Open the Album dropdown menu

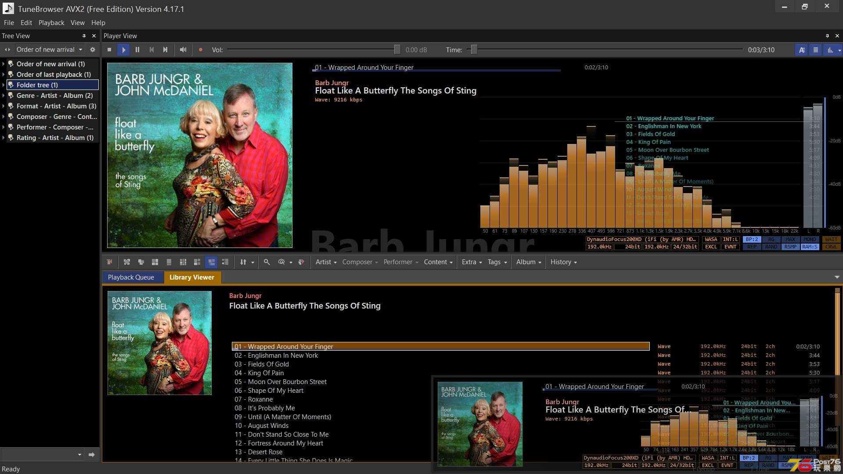[x=529, y=262]
